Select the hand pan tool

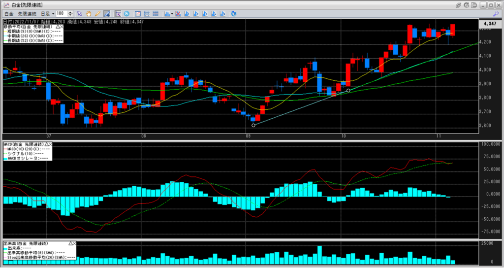coord(89,14)
